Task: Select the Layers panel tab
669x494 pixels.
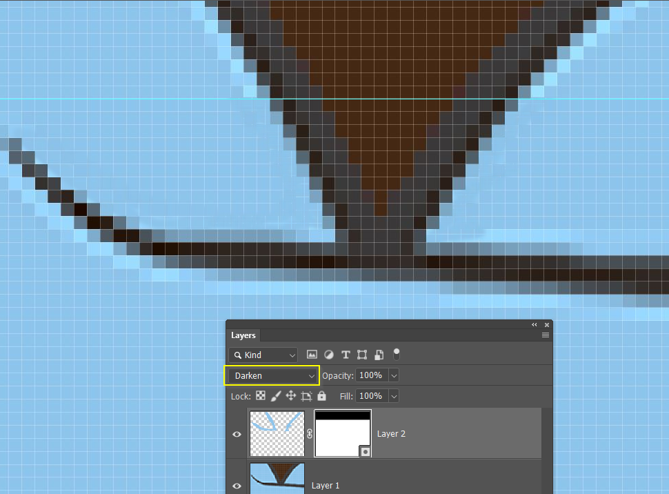Action: (243, 335)
